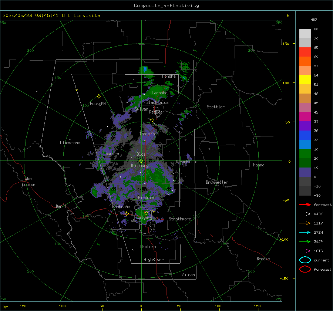Click the red 60-65 dBZ color band
The width and height of the screenshot is (333, 311).
[305, 52]
